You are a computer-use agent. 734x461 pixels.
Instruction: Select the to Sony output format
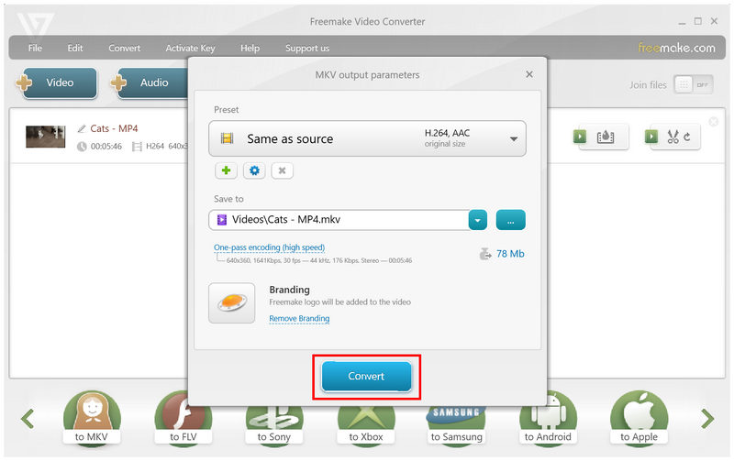click(x=274, y=423)
